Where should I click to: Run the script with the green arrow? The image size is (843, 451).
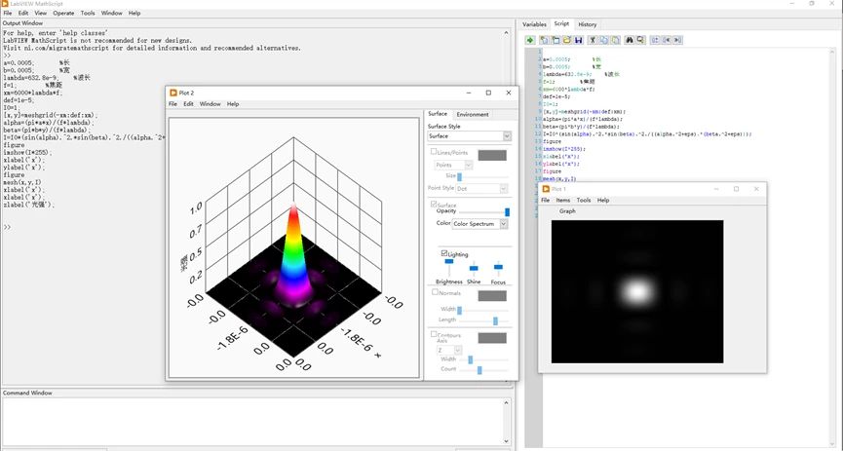[x=530, y=40]
